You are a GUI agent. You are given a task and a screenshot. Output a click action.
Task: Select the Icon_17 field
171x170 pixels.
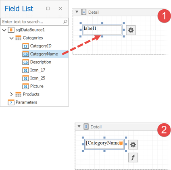[x=38, y=70]
